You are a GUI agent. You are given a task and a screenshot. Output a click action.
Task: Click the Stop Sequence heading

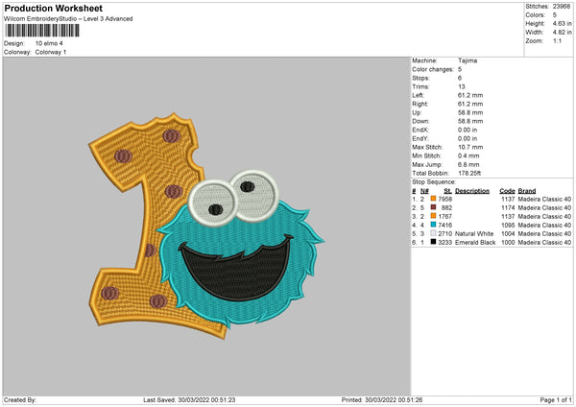(x=435, y=180)
